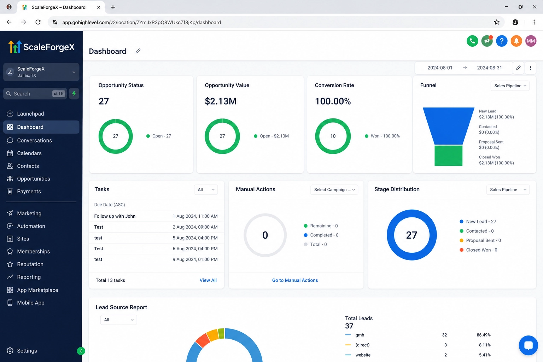
Task: Go to Automation section
Action: point(41,226)
